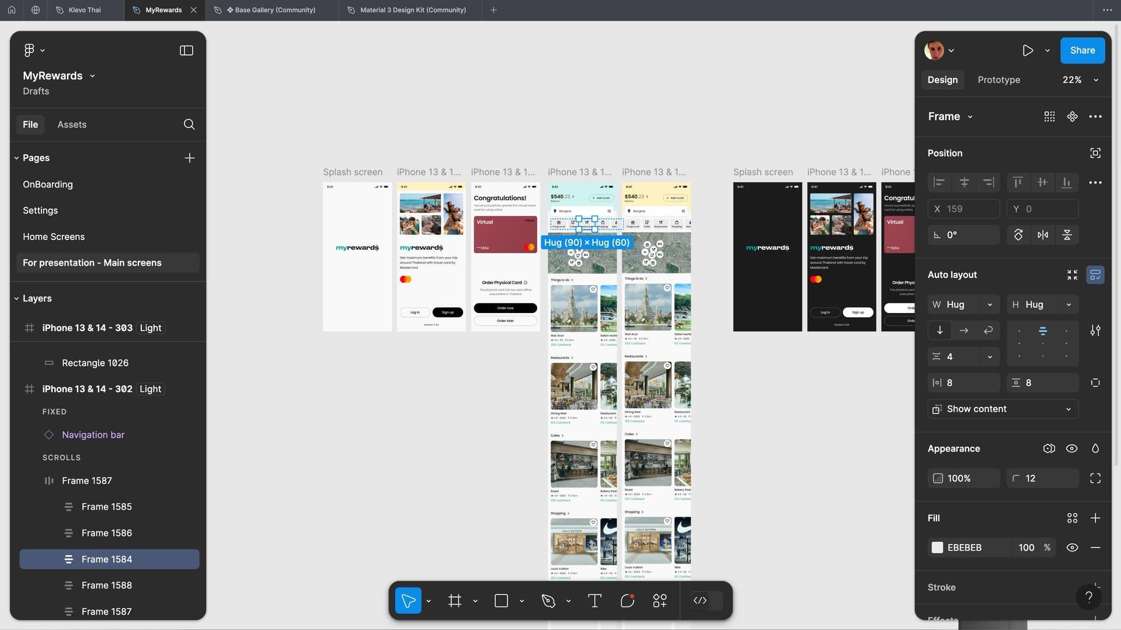Switch to the Prototype tab
1121x630 pixels.
coord(998,80)
